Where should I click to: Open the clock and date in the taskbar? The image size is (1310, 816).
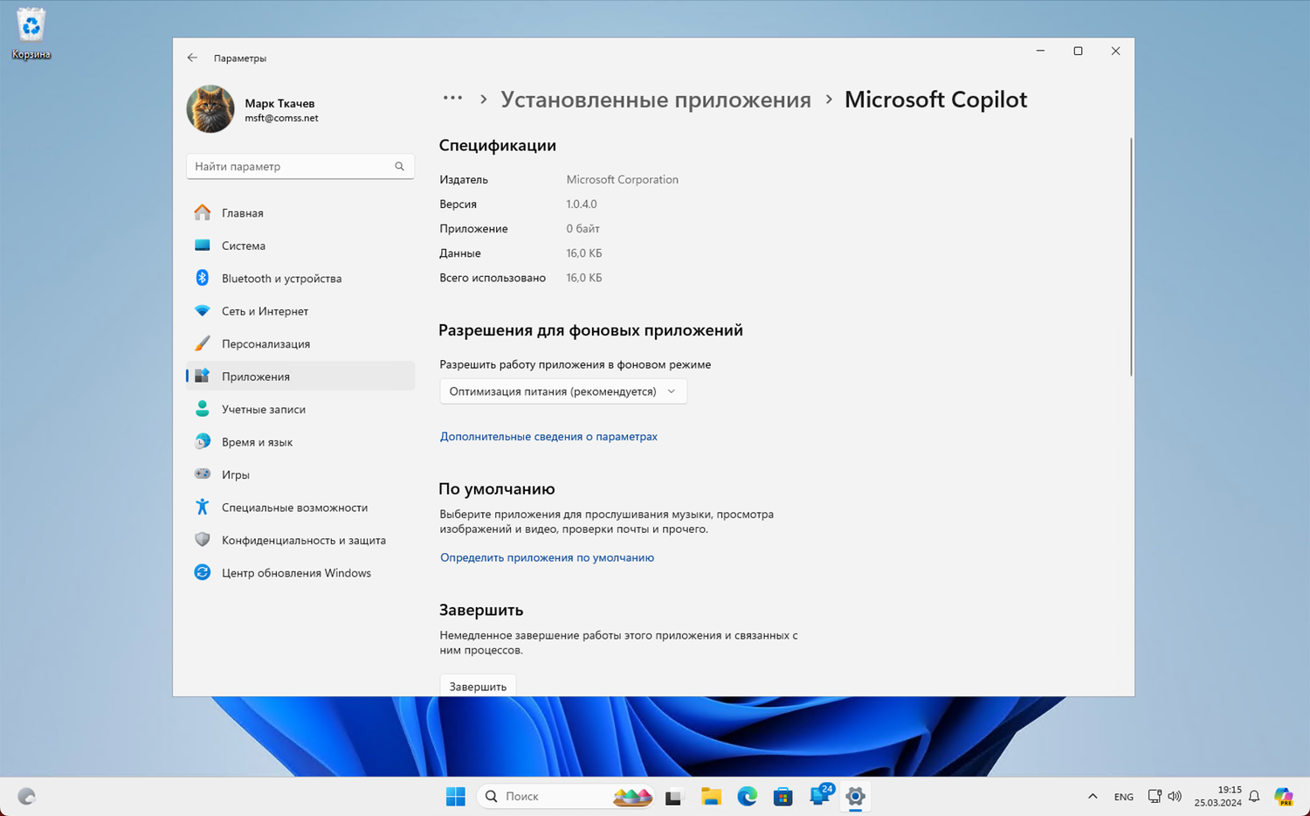(1218, 796)
